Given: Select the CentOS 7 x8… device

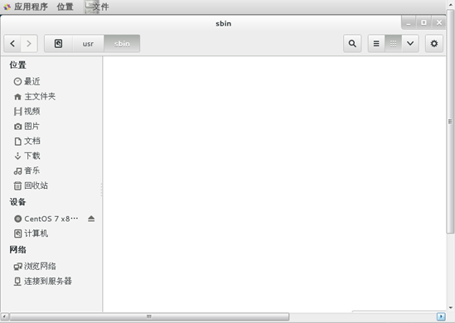Looking at the screenshot, I should (x=46, y=219).
